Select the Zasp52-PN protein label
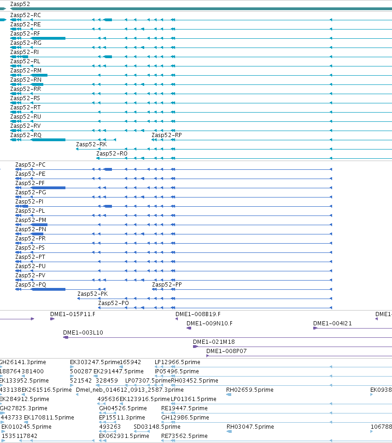 pos(30,229)
